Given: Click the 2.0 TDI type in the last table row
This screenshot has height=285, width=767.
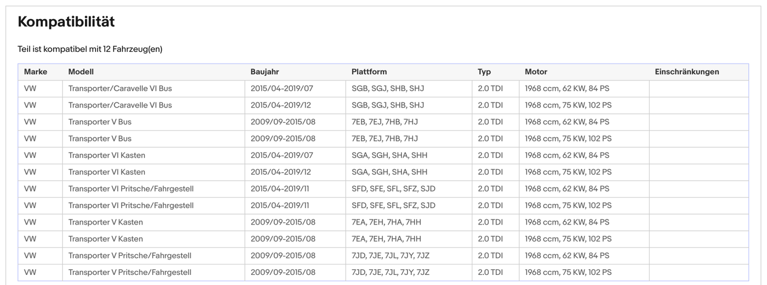Looking at the screenshot, I should [490, 272].
